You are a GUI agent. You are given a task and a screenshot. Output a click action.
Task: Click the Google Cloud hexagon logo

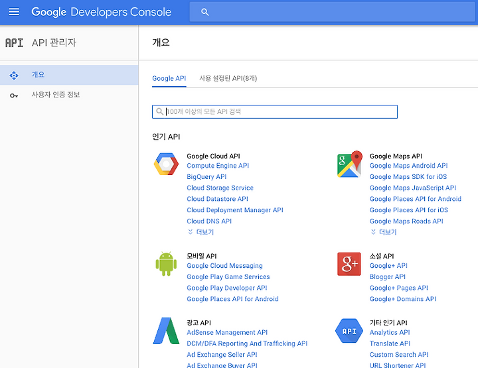click(166, 164)
